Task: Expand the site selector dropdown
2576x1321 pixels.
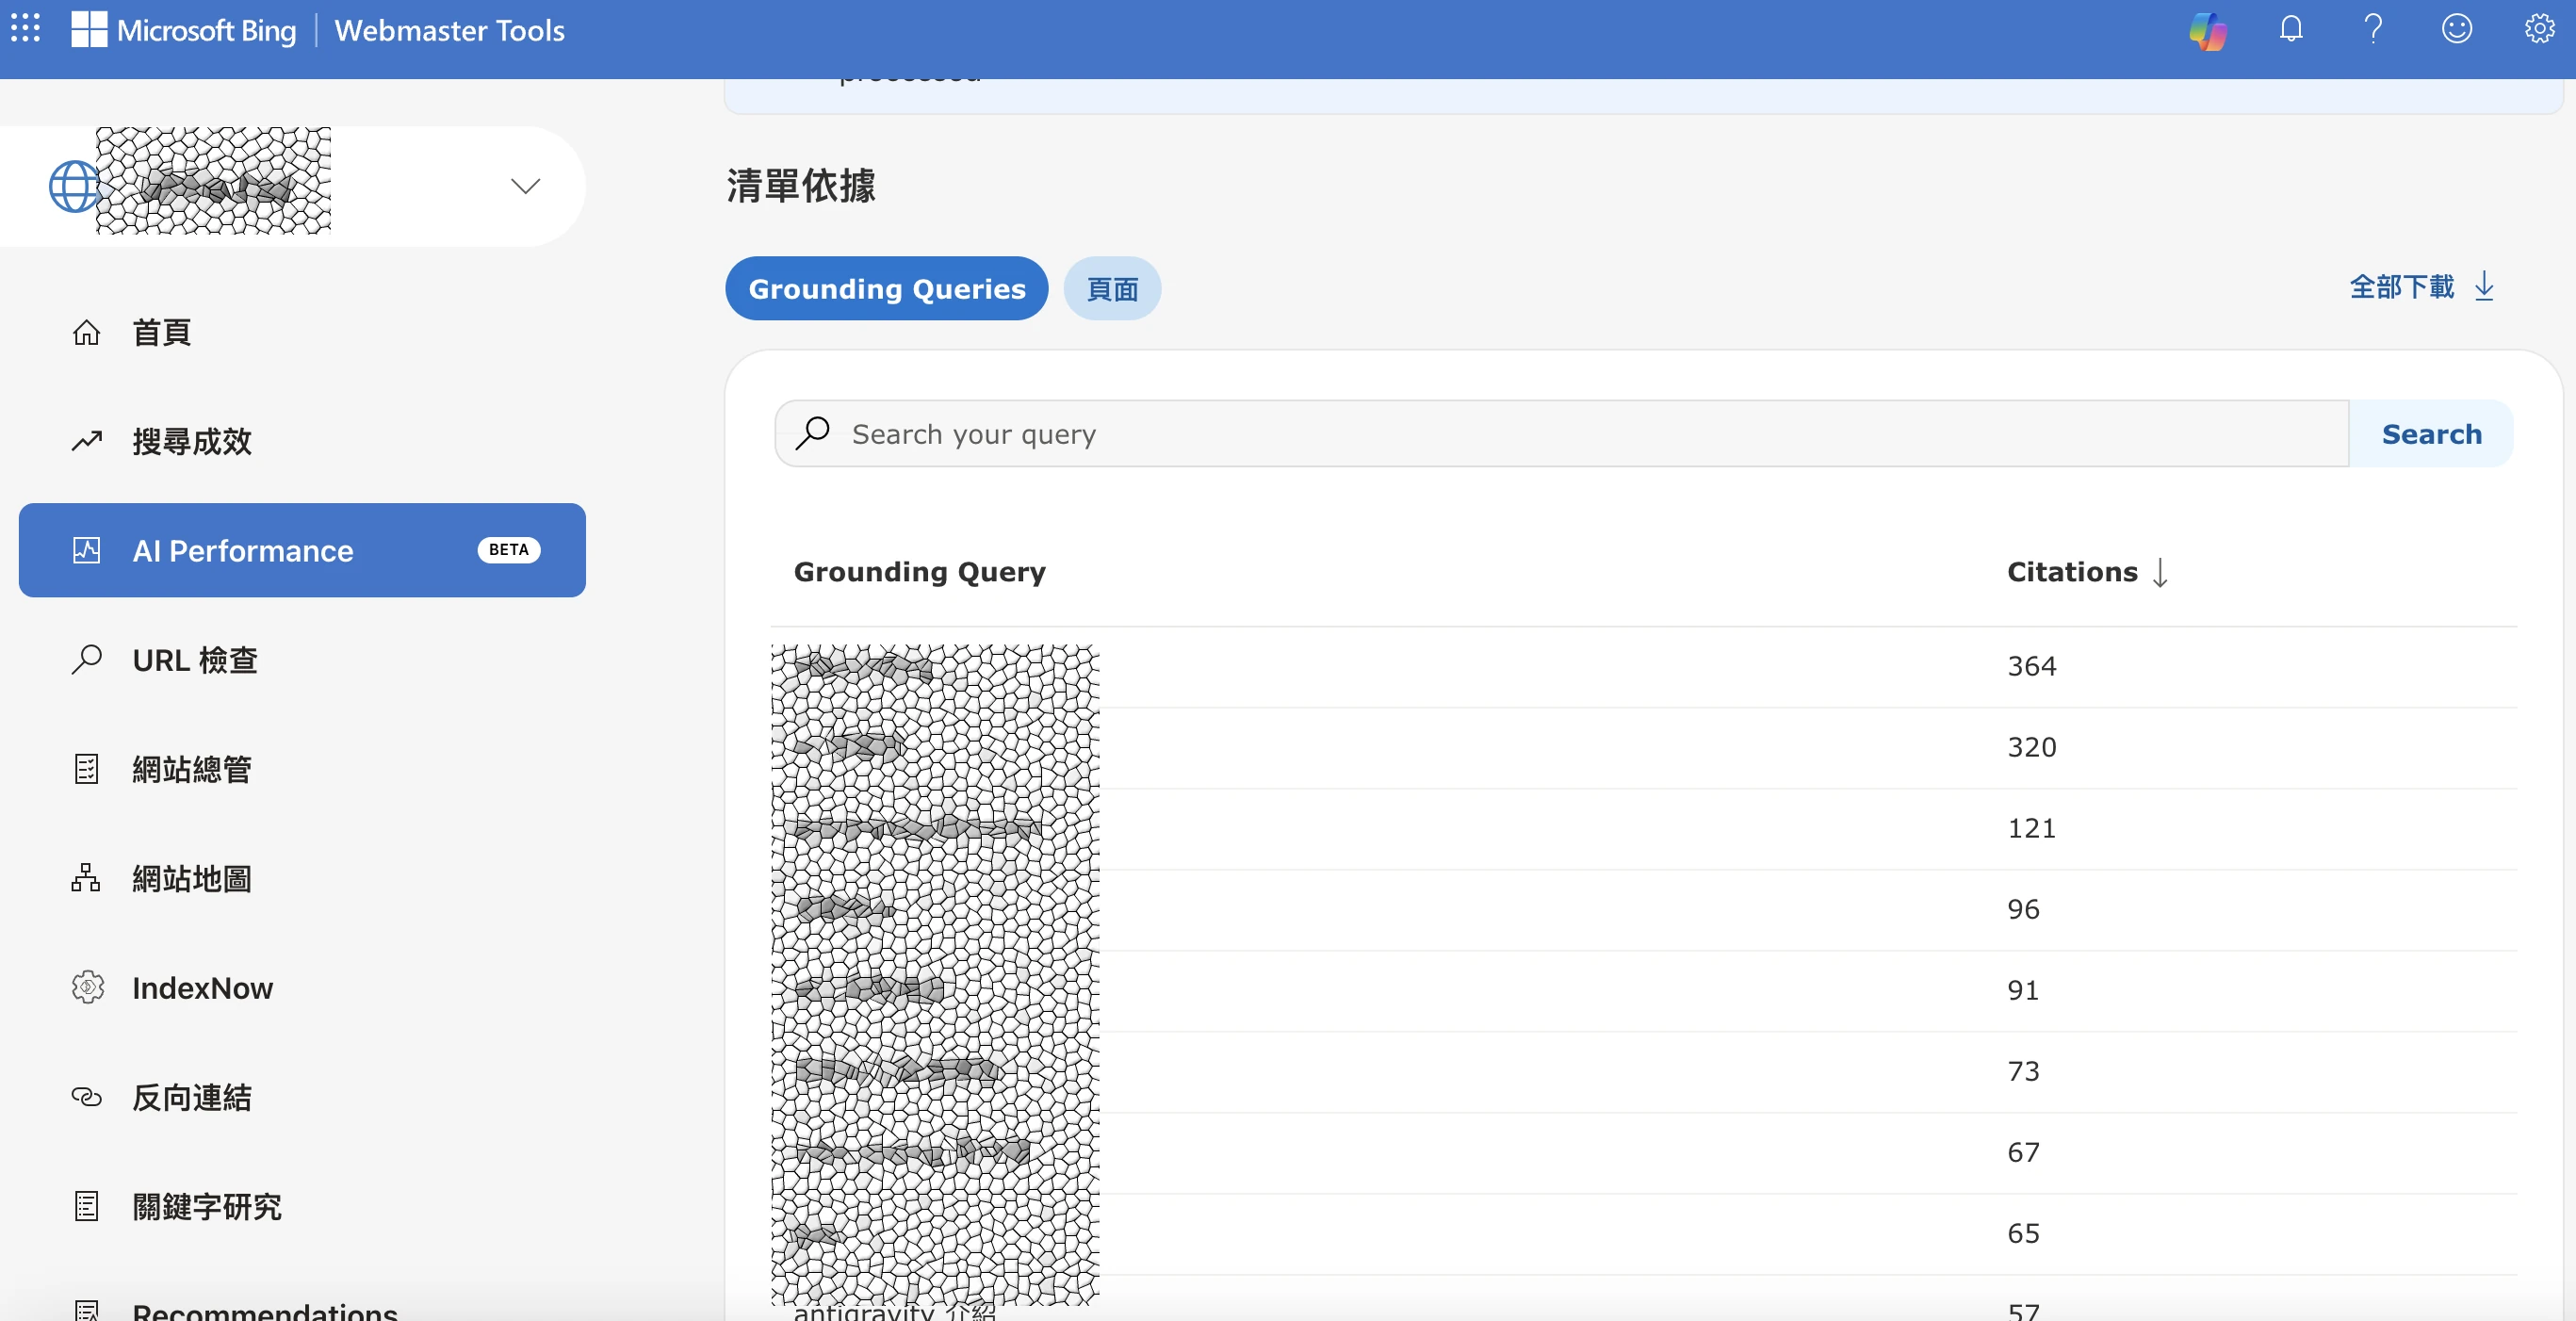Action: (524, 185)
